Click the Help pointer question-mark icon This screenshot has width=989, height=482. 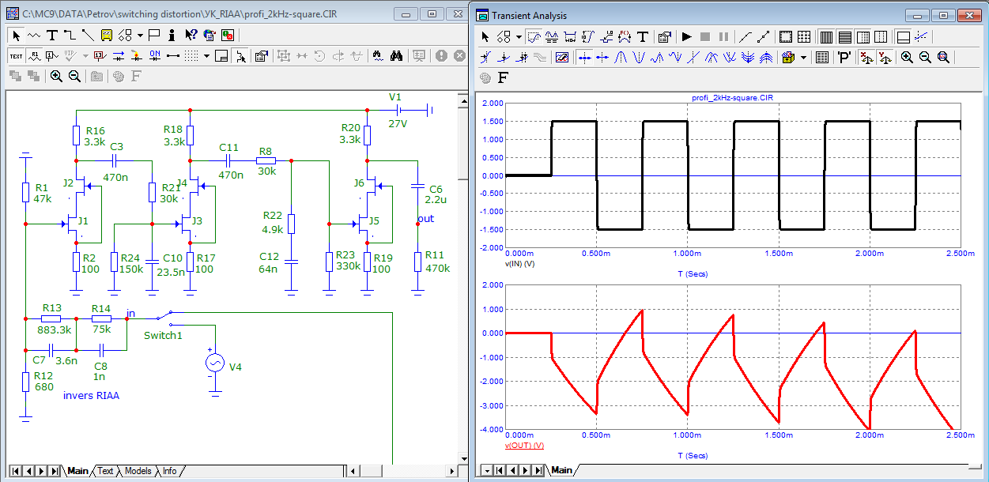tap(191, 35)
